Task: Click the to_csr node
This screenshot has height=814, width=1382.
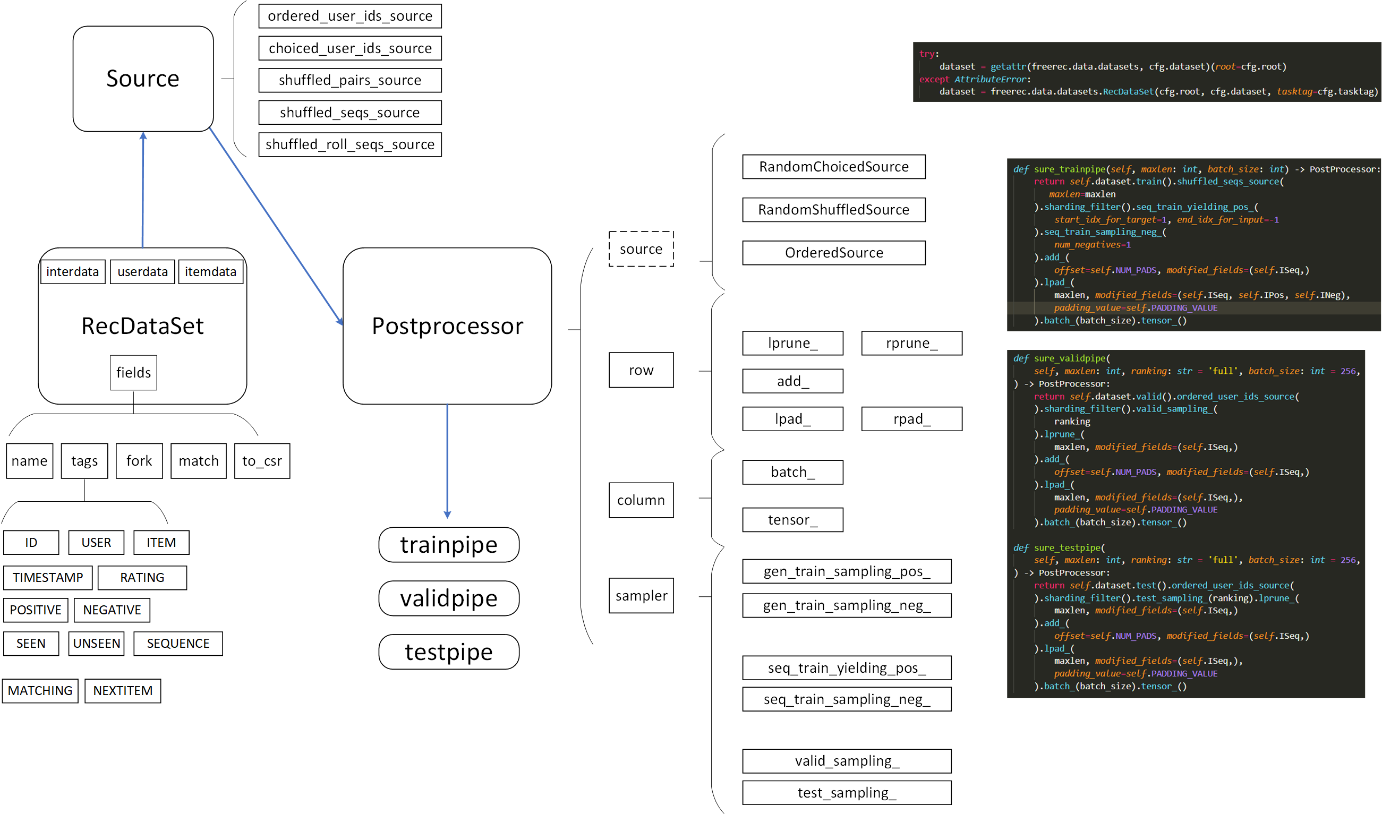Action: click(262, 461)
